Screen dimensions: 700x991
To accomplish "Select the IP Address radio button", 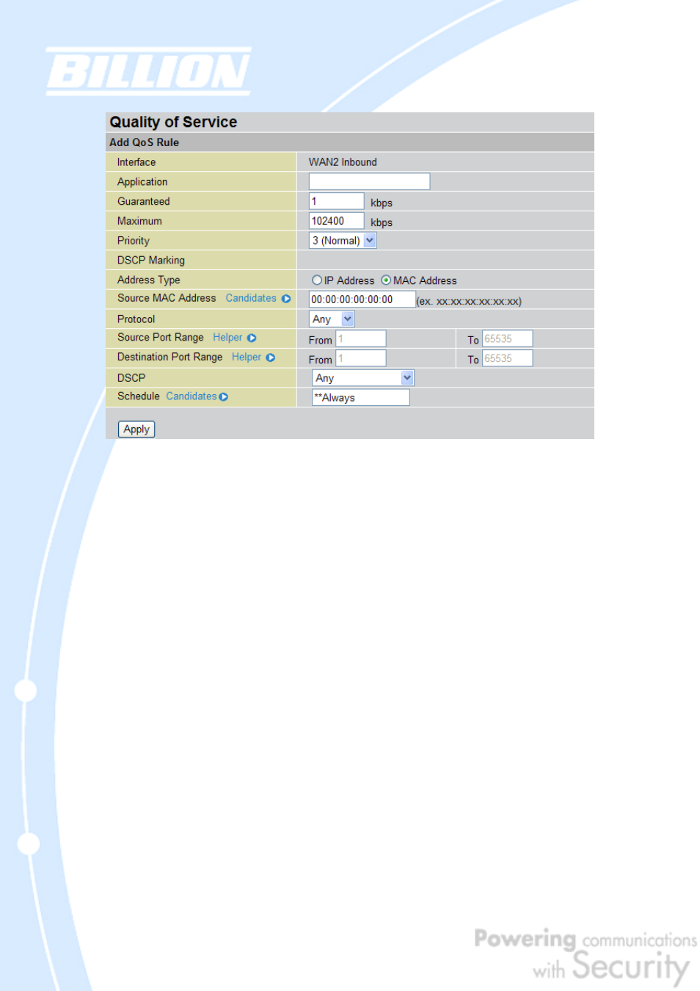I will point(317,280).
